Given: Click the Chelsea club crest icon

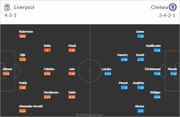Looking at the screenshot, I should 173,7.
